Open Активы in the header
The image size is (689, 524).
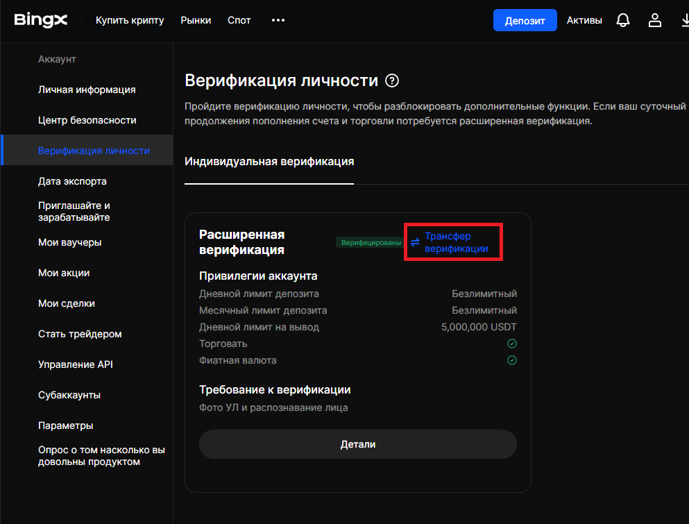tap(584, 20)
